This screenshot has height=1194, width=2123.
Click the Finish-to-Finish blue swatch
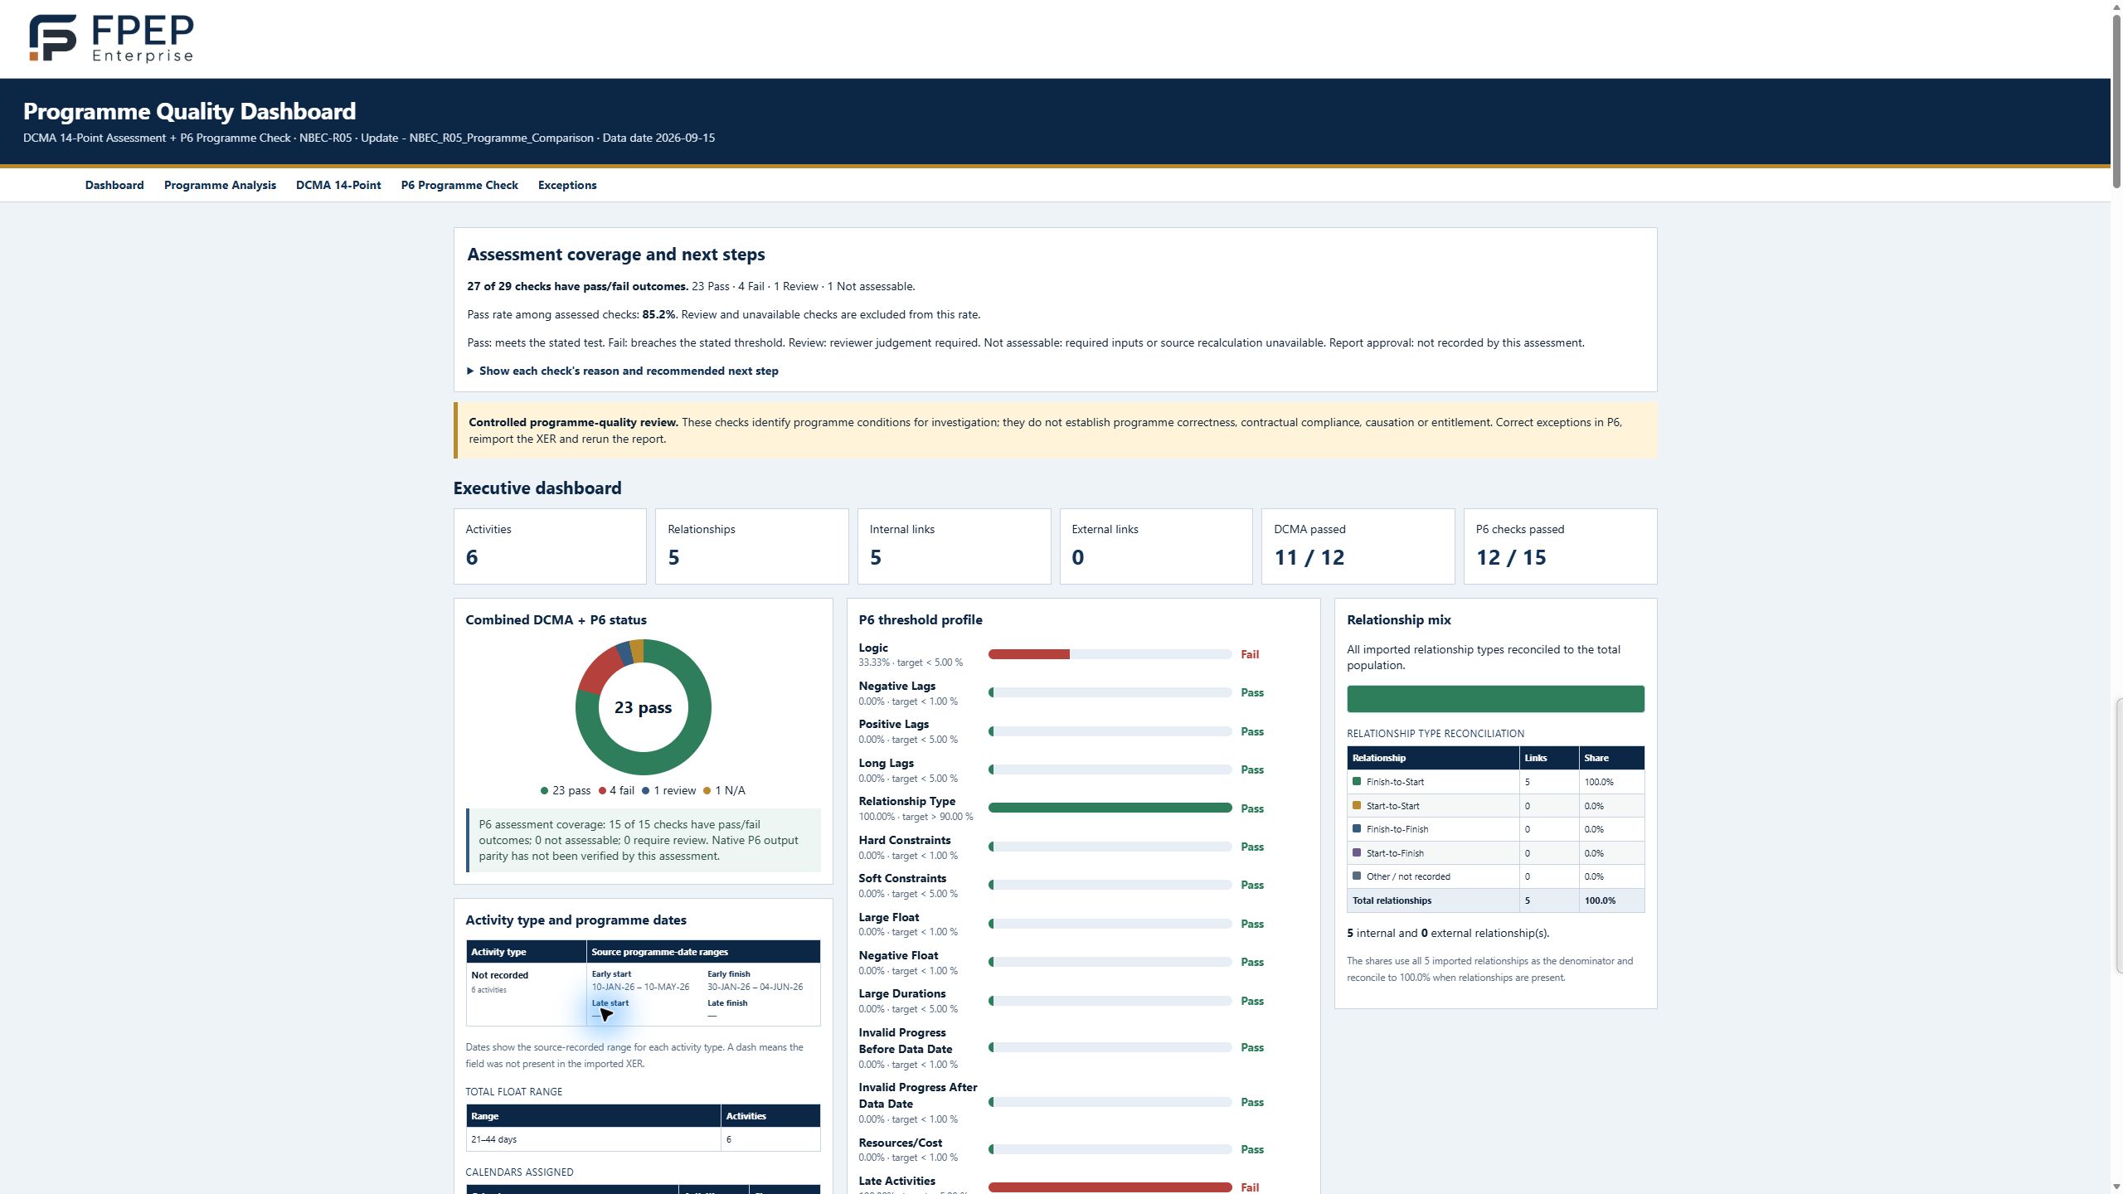coord(1357,828)
